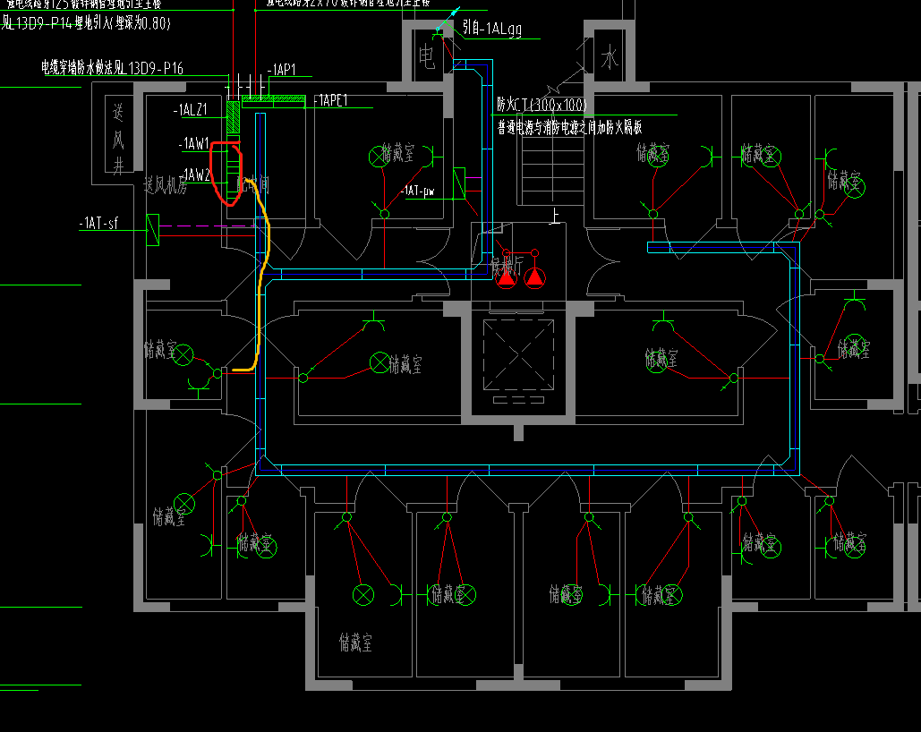
Task: Click the -1ALZ1 label text
Action: coord(191,110)
